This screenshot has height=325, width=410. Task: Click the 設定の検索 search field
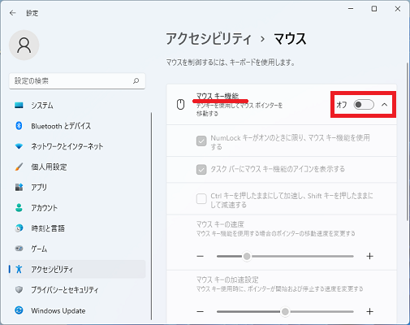[x=77, y=80]
